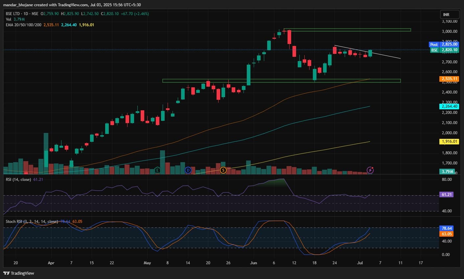464x279 pixels.
Task: Click the tall volume bar at the start of April
Action: tap(46, 153)
